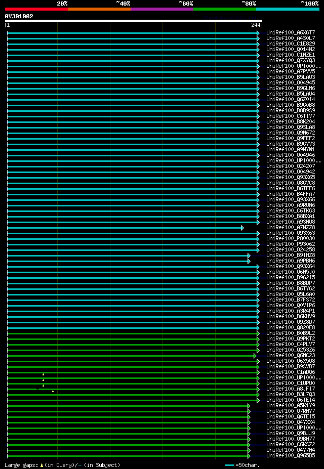Image resolution: width=324 pixels, height=469 pixels.
Task: Click the white query sequence bar
Action: tap(134, 21)
